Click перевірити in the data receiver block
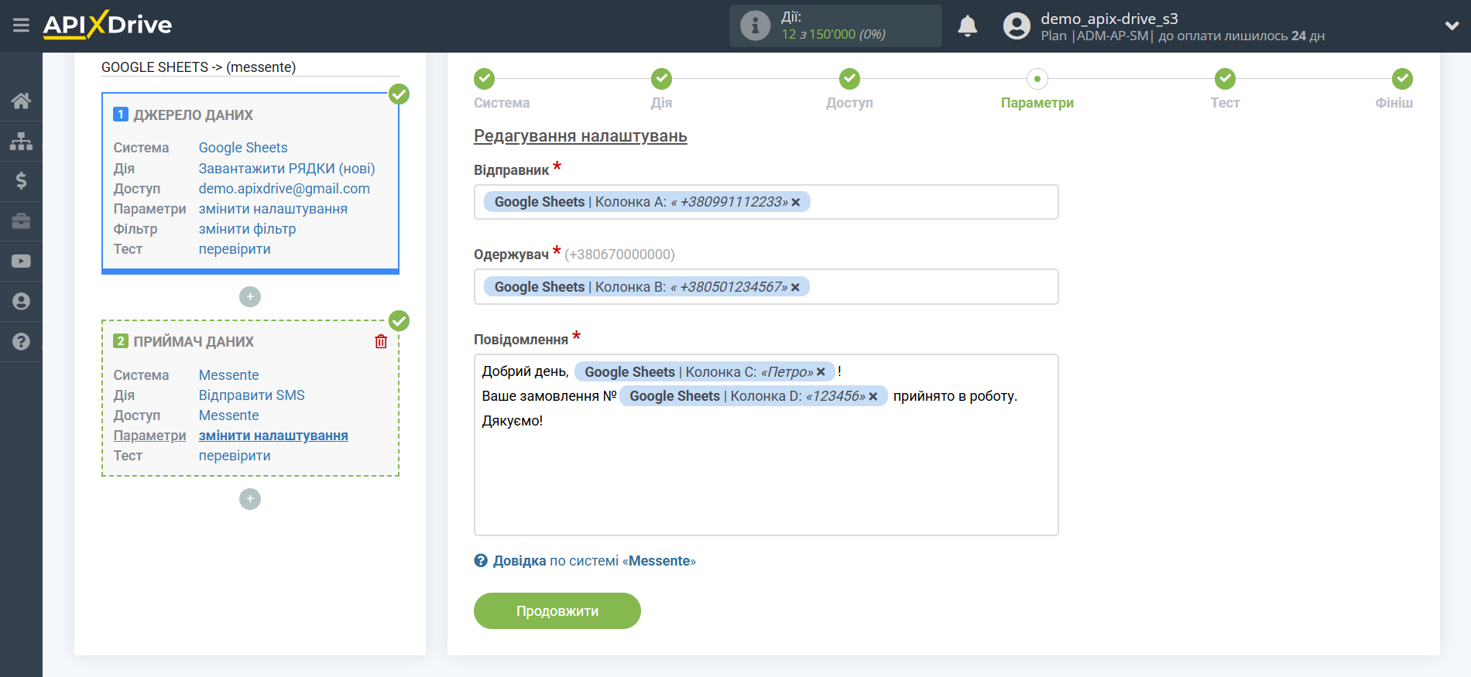Screen dimensions: 1471x677 235,456
